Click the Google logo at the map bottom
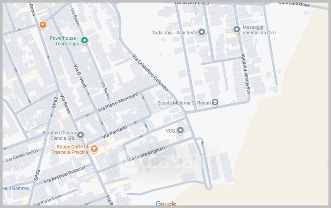331x208 pixels. coord(166,203)
